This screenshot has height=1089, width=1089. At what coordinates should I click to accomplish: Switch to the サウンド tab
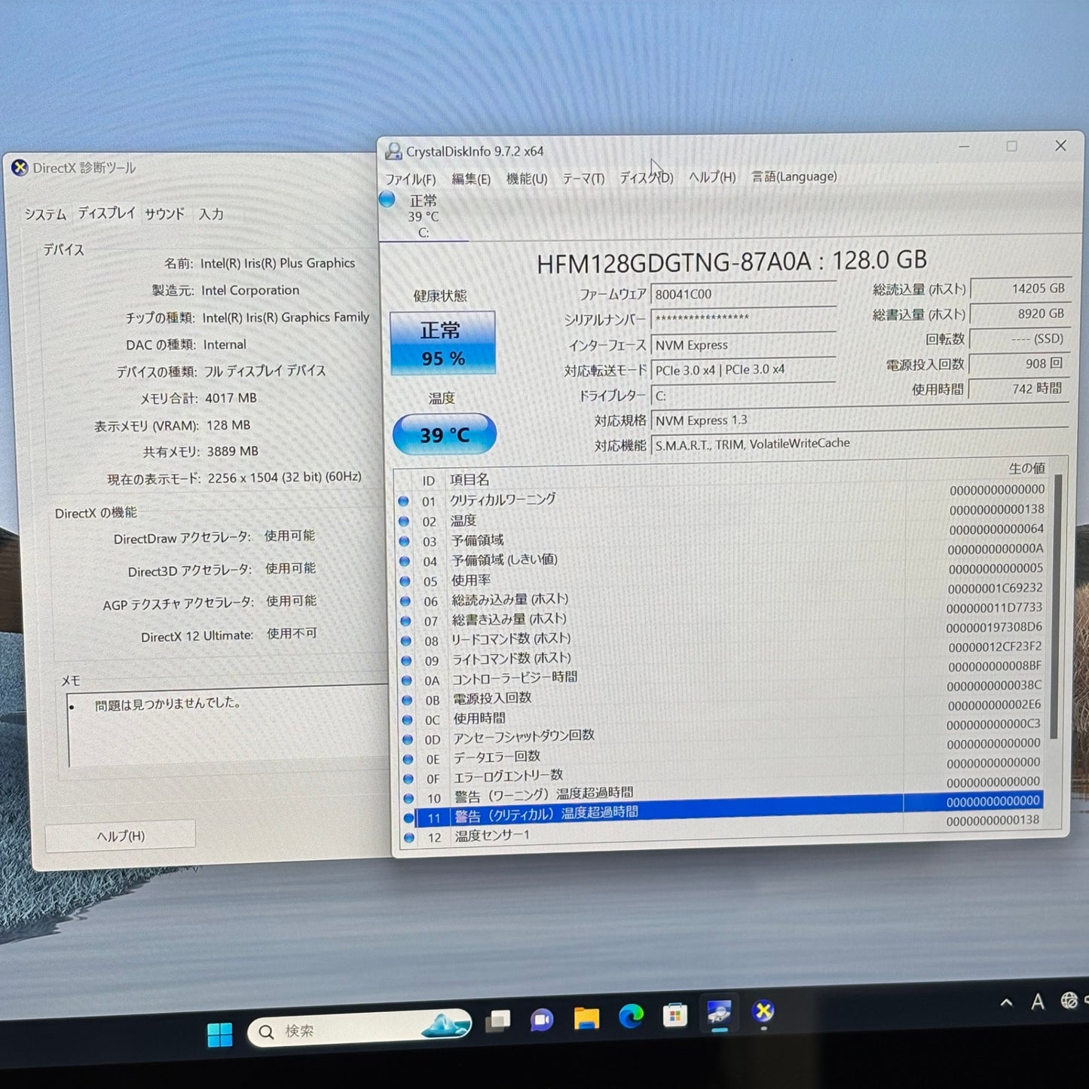[x=164, y=214]
